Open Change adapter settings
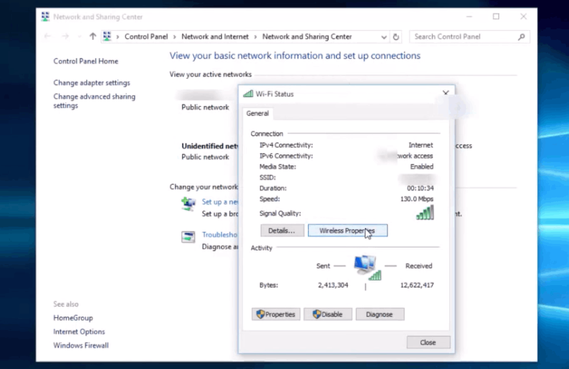This screenshot has width=569, height=369. [92, 83]
